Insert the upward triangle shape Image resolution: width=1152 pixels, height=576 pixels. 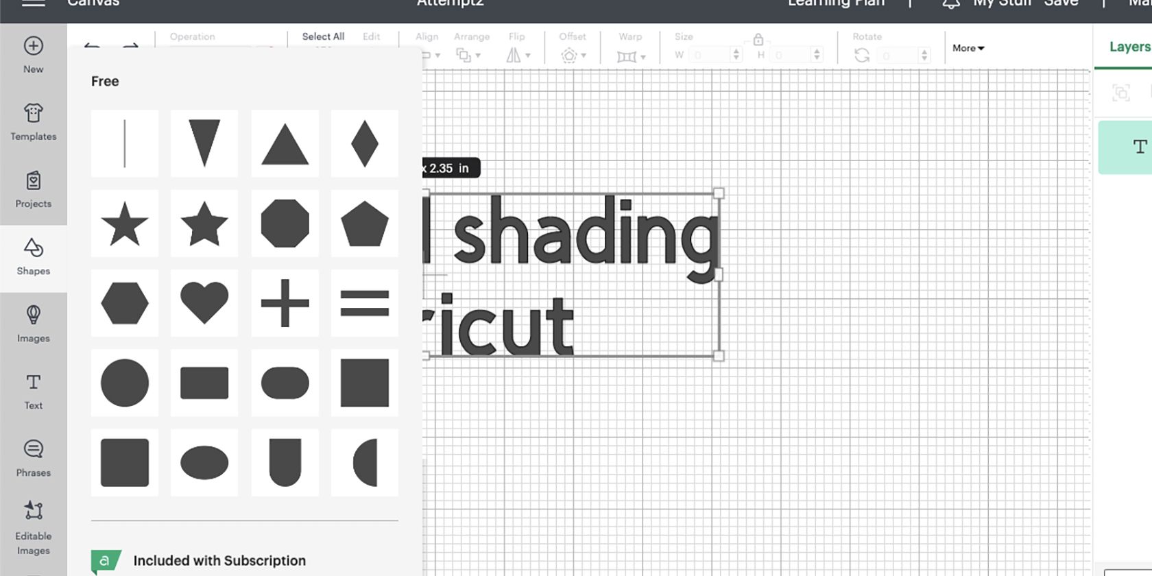(x=285, y=143)
